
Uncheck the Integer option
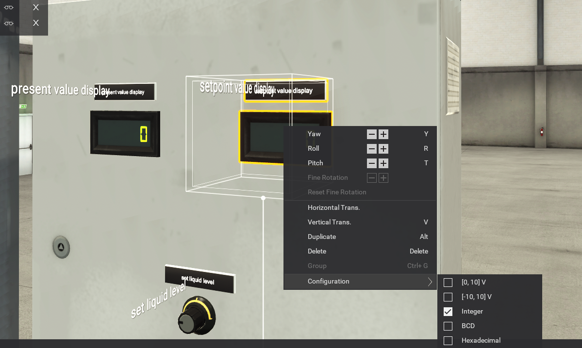(x=448, y=311)
